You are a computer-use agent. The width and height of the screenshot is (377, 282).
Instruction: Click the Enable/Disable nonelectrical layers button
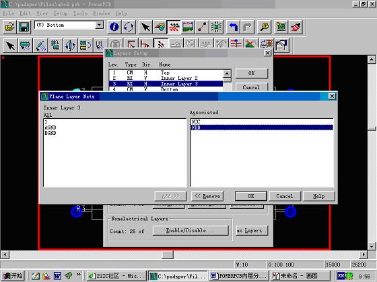191,230
